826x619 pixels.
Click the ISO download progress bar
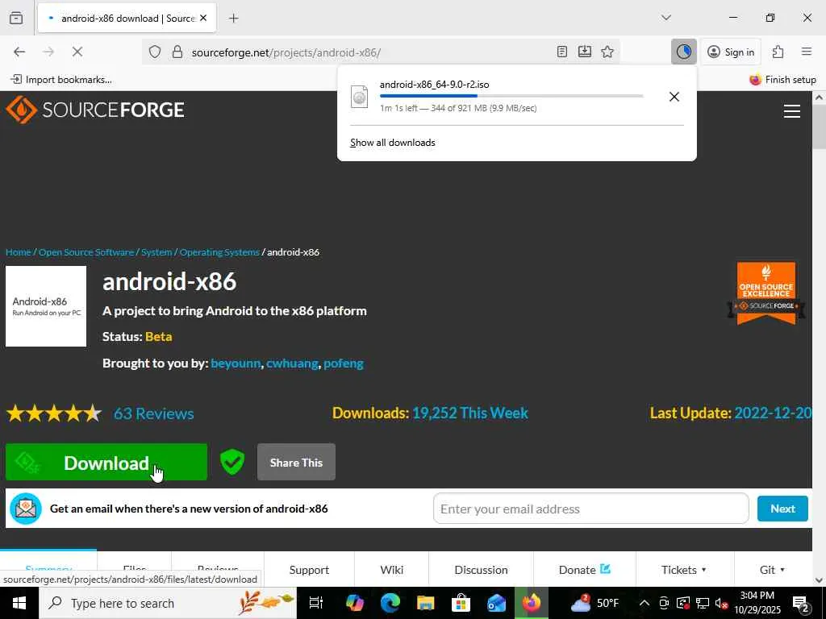tap(511, 96)
